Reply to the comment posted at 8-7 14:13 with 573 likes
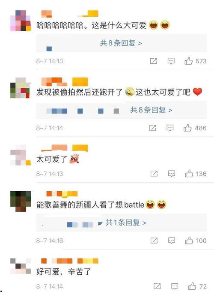Viewport: 214px width, 294px height. coord(171,61)
